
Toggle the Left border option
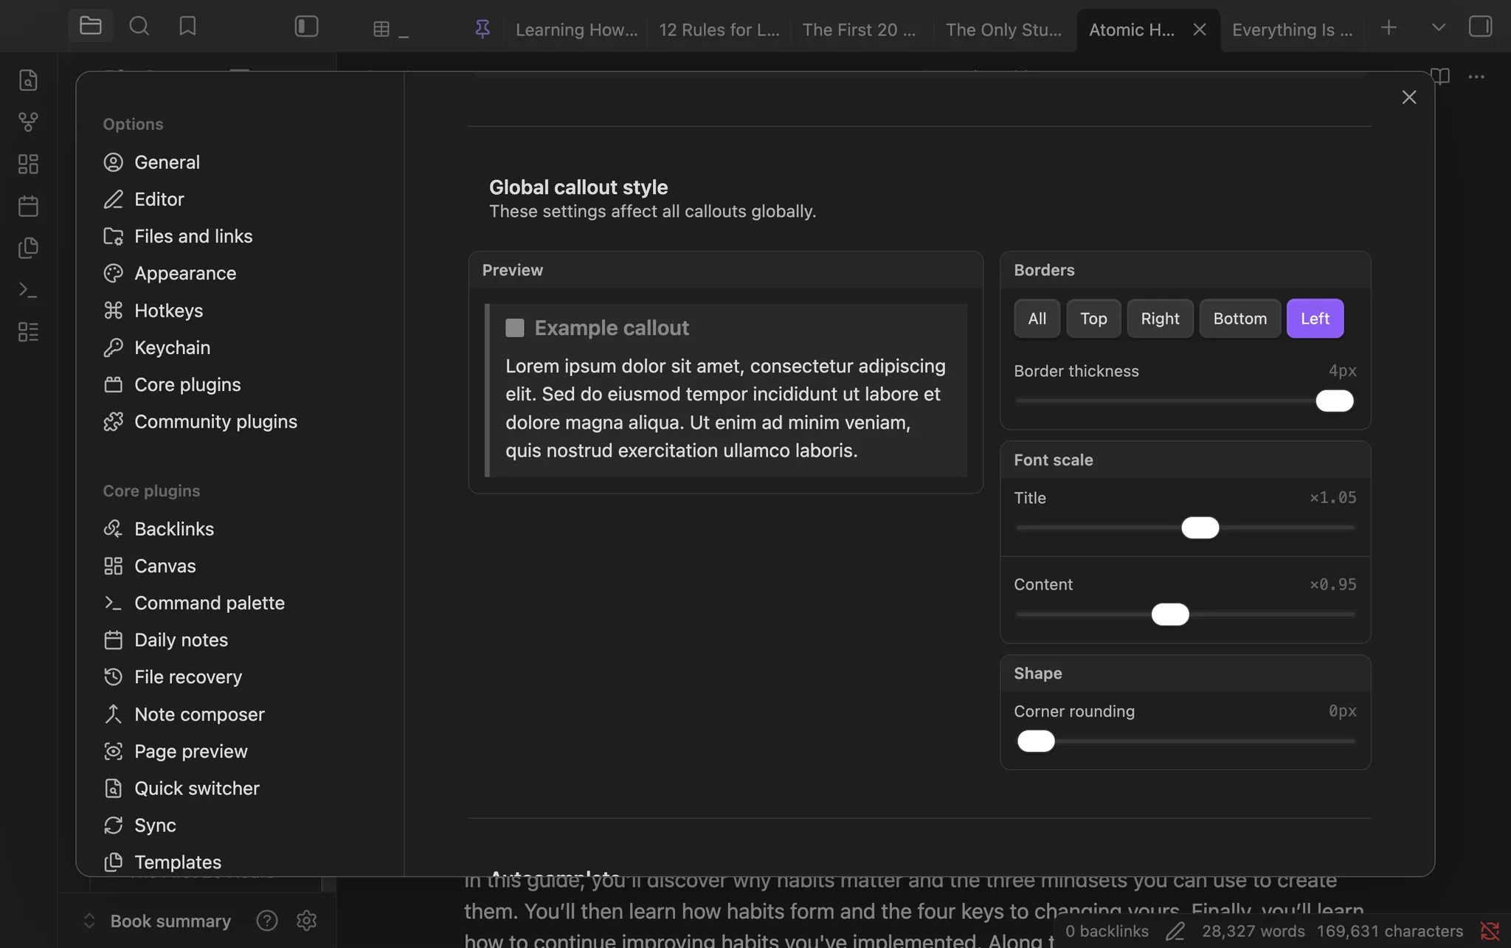(x=1315, y=319)
